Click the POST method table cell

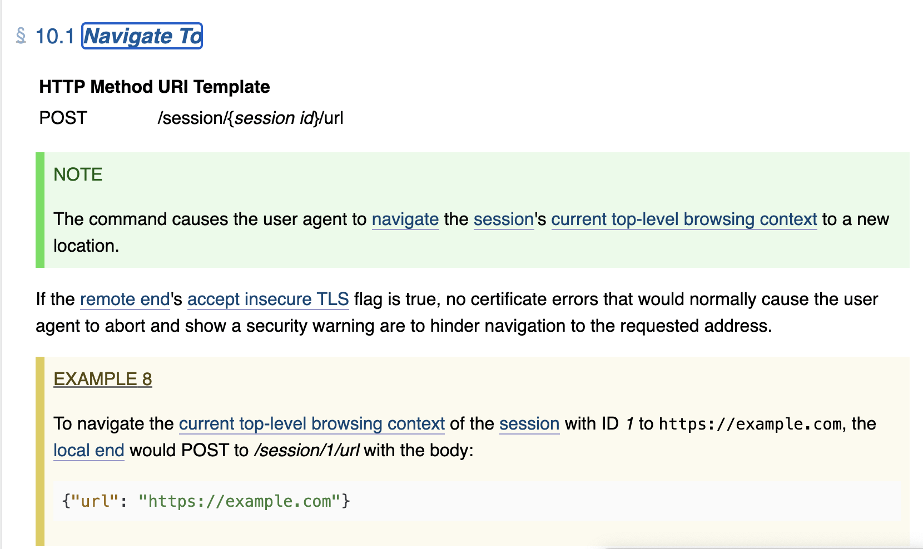(x=63, y=118)
